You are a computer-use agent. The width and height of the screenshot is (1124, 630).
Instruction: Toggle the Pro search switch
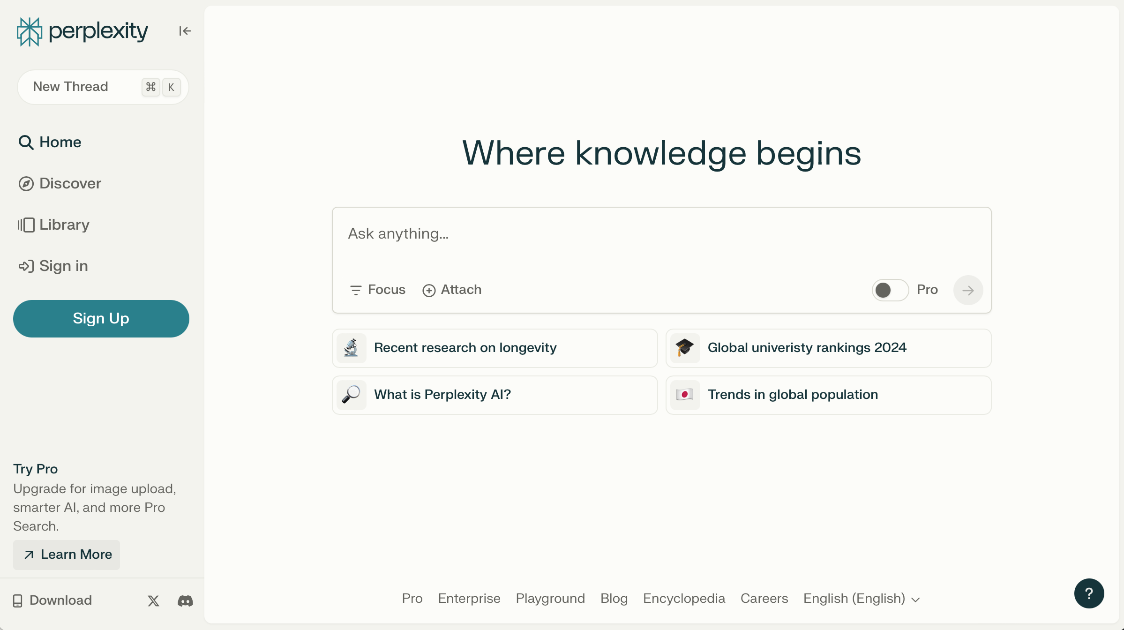point(890,290)
